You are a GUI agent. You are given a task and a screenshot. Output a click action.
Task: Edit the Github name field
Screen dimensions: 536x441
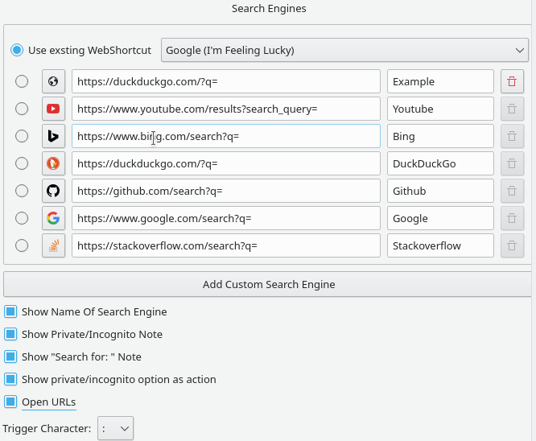440,191
